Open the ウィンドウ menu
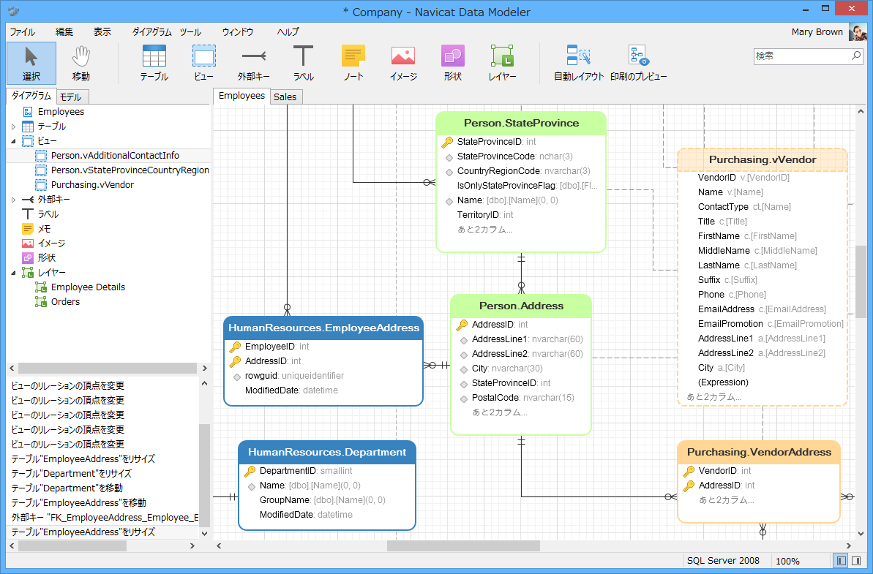The image size is (873, 574). pyautogui.click(x=238, y=31)
